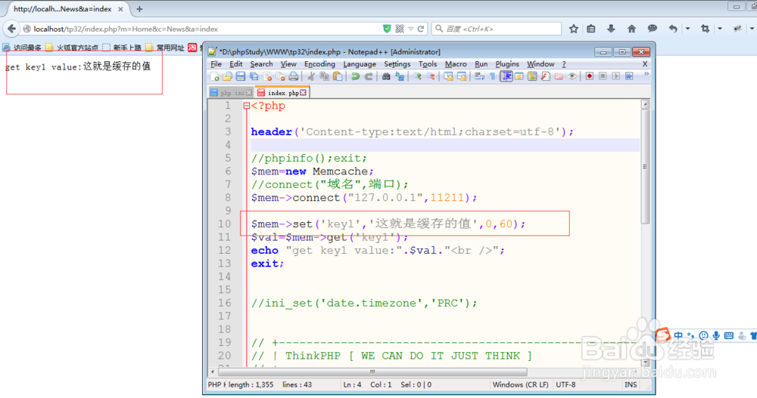Viewport: 757px width, 398px height.
Task: Click the crop screenshot icon in Firefox
Action: coord(705,29)
